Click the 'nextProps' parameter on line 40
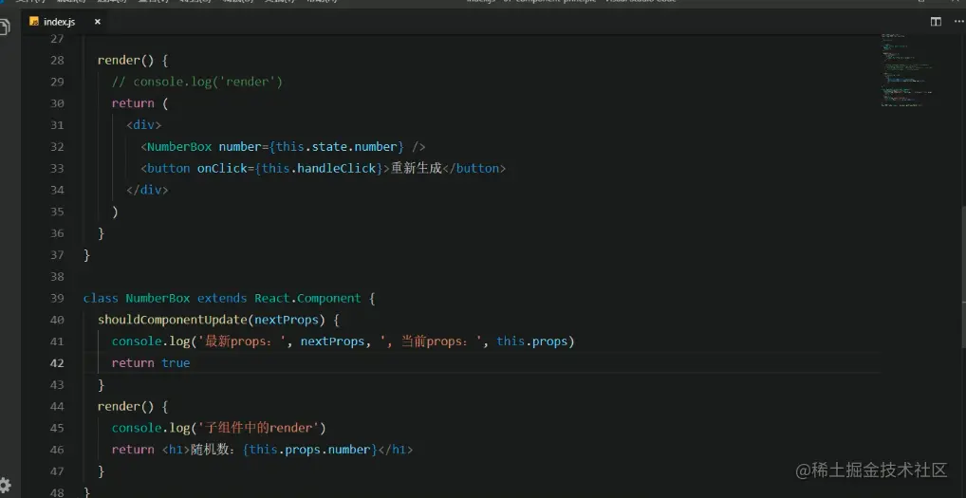This screenshot has width=966, height=498. click(x=287, y=320)
